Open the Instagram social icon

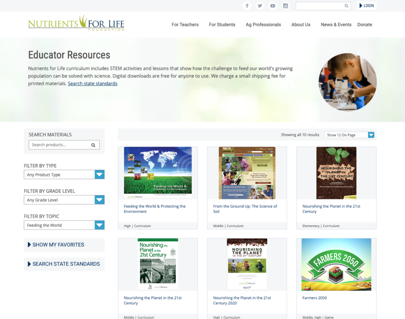[286, 6]
